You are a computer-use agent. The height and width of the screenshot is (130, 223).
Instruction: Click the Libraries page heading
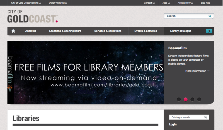pos(26,118)
